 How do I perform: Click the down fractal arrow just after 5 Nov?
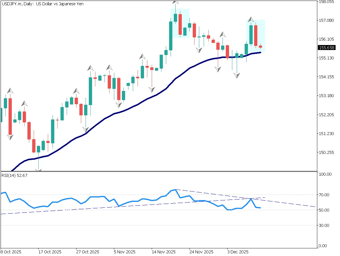(x=119, y=104)
